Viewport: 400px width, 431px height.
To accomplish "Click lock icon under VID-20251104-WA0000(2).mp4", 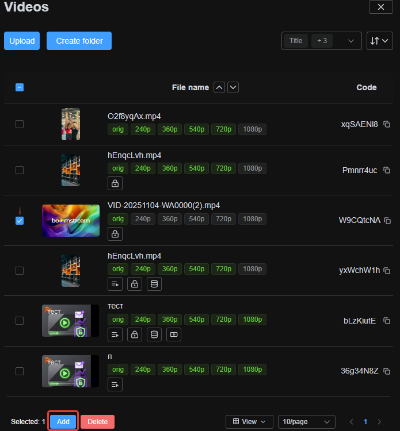I will click(115, 234).
